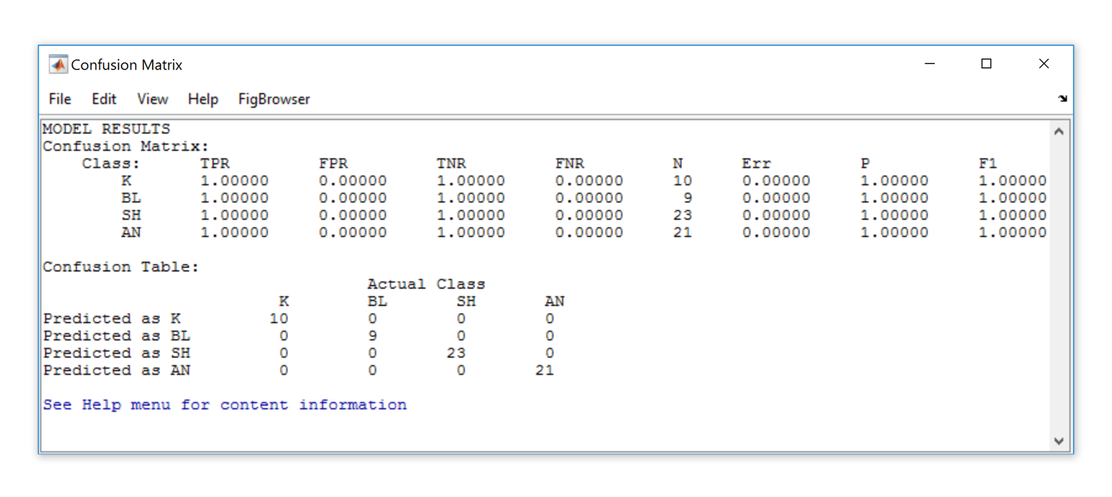
Task: Click the 'Actual Class' header
Action: pyautogui.click(x=426, y=284)
